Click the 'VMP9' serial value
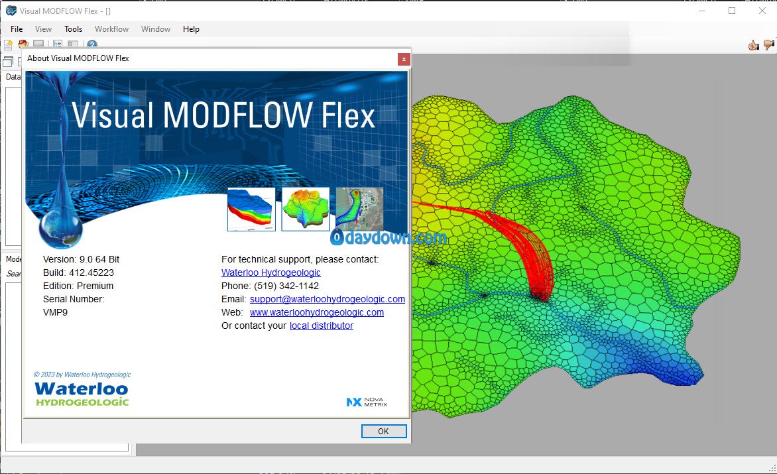The width and height of the screenshot is (777, 474). coord(56,312)
